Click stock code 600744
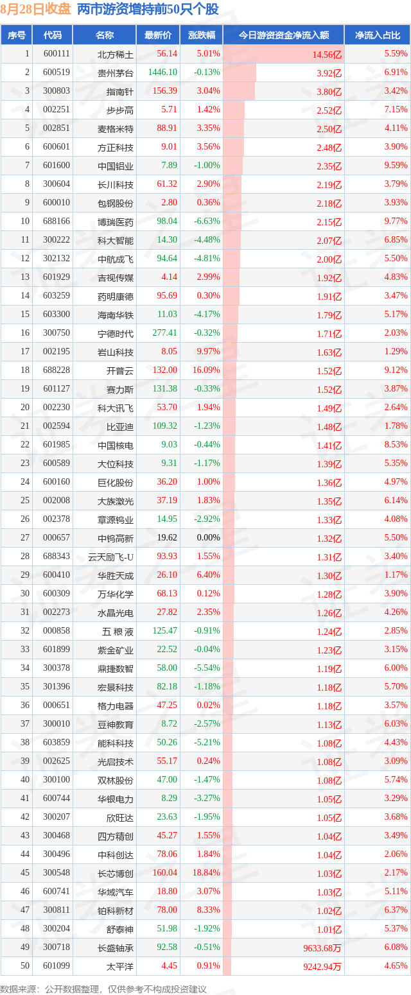This screenshot has width=411, height=995. 57,799
